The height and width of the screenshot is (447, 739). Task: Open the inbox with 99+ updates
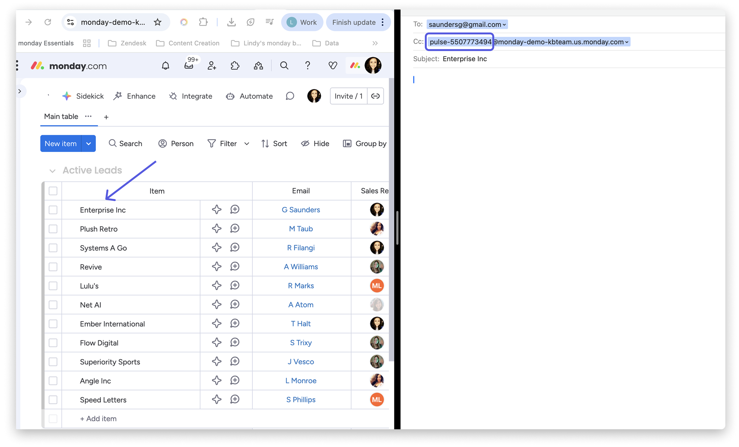coord(189,66)
